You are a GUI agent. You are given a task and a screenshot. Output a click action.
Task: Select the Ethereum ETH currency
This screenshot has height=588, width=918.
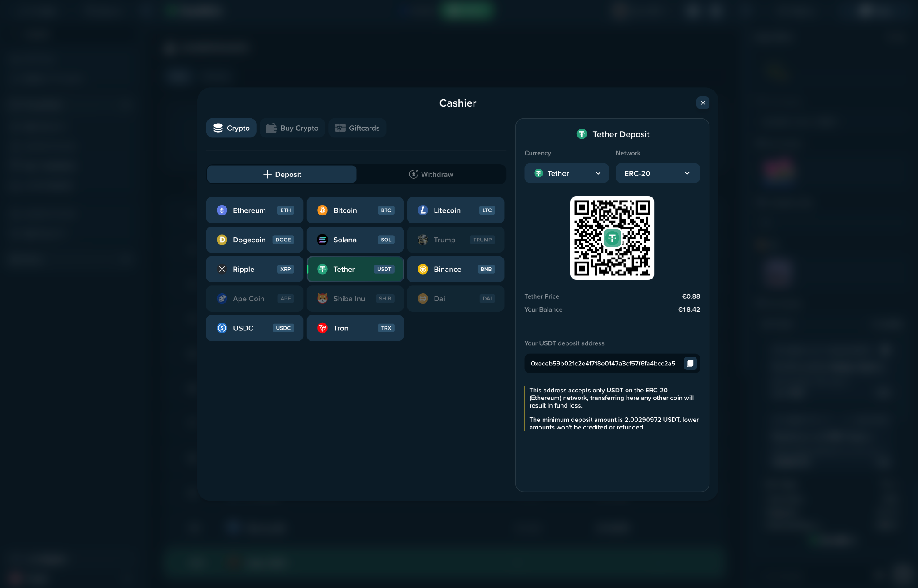click(x=255, y=210)
